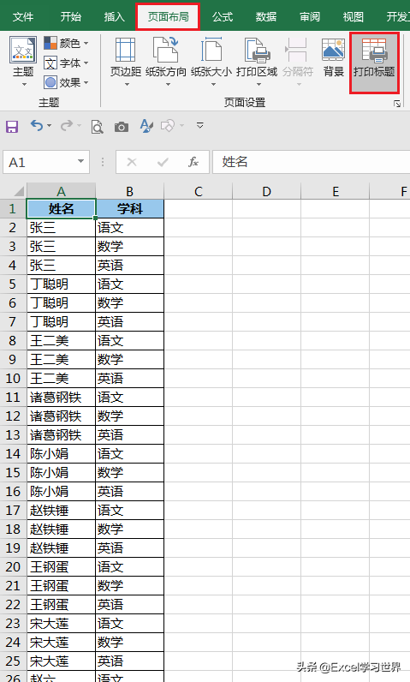Switch to the View (视图) tab
This screenshot has height=682, width=410.
354,16
